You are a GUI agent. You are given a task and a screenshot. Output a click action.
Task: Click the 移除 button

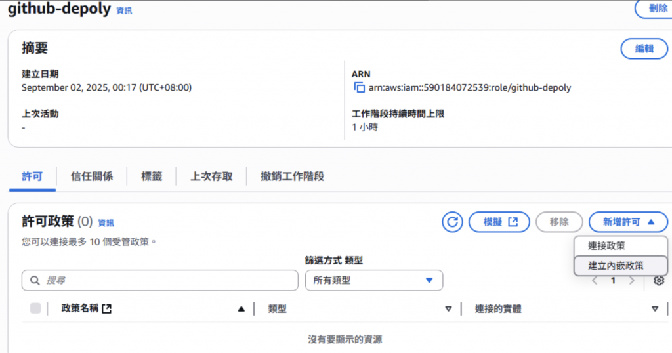point(559,222)
